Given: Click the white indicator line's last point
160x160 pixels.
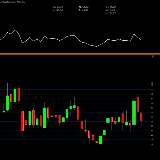Looking at the screenshot, I should (141, 40).
